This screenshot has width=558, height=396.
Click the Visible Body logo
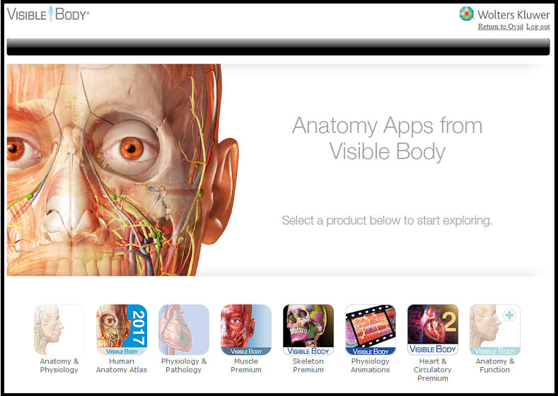click(48, 13)
